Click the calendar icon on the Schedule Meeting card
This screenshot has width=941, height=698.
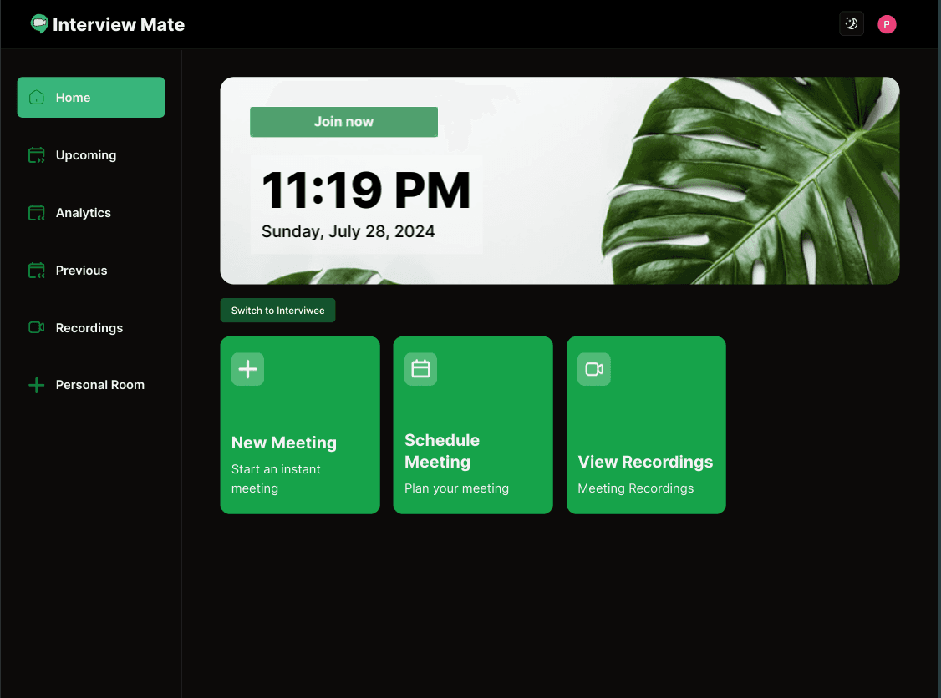click(420, 369)
